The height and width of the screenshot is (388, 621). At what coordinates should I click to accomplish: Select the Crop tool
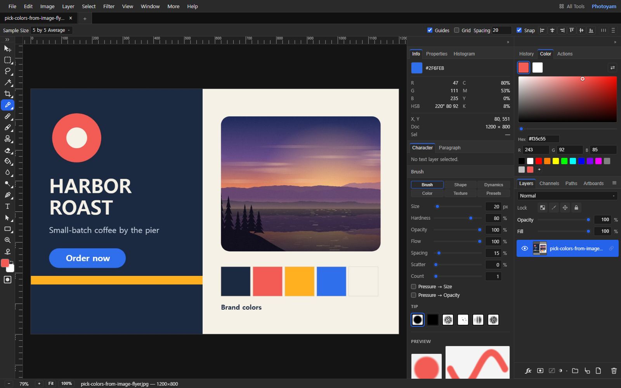pyautogui.click(x=7, y=94)
